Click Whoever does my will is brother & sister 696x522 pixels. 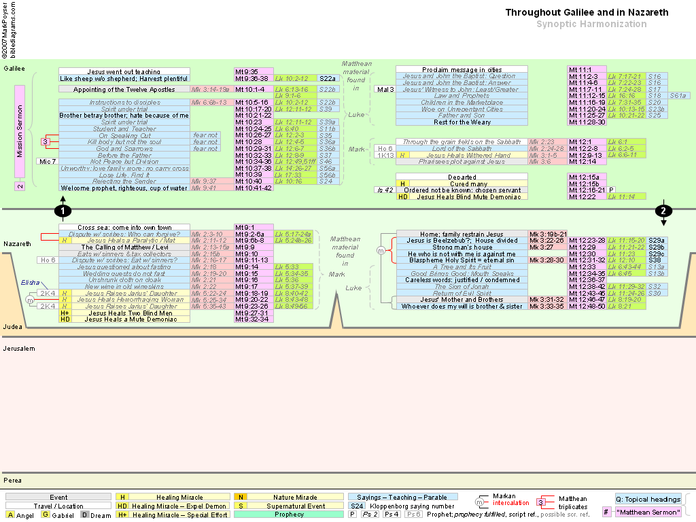(462, 307)
